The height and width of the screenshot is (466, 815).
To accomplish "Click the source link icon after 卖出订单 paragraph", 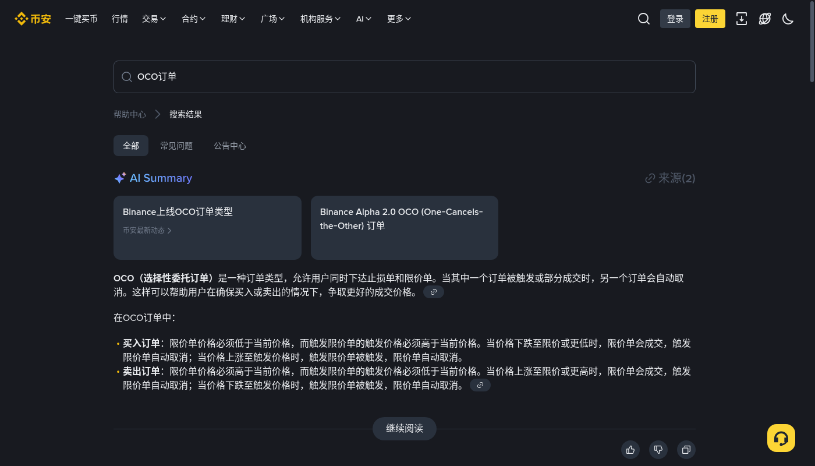I will pos(480,385).
